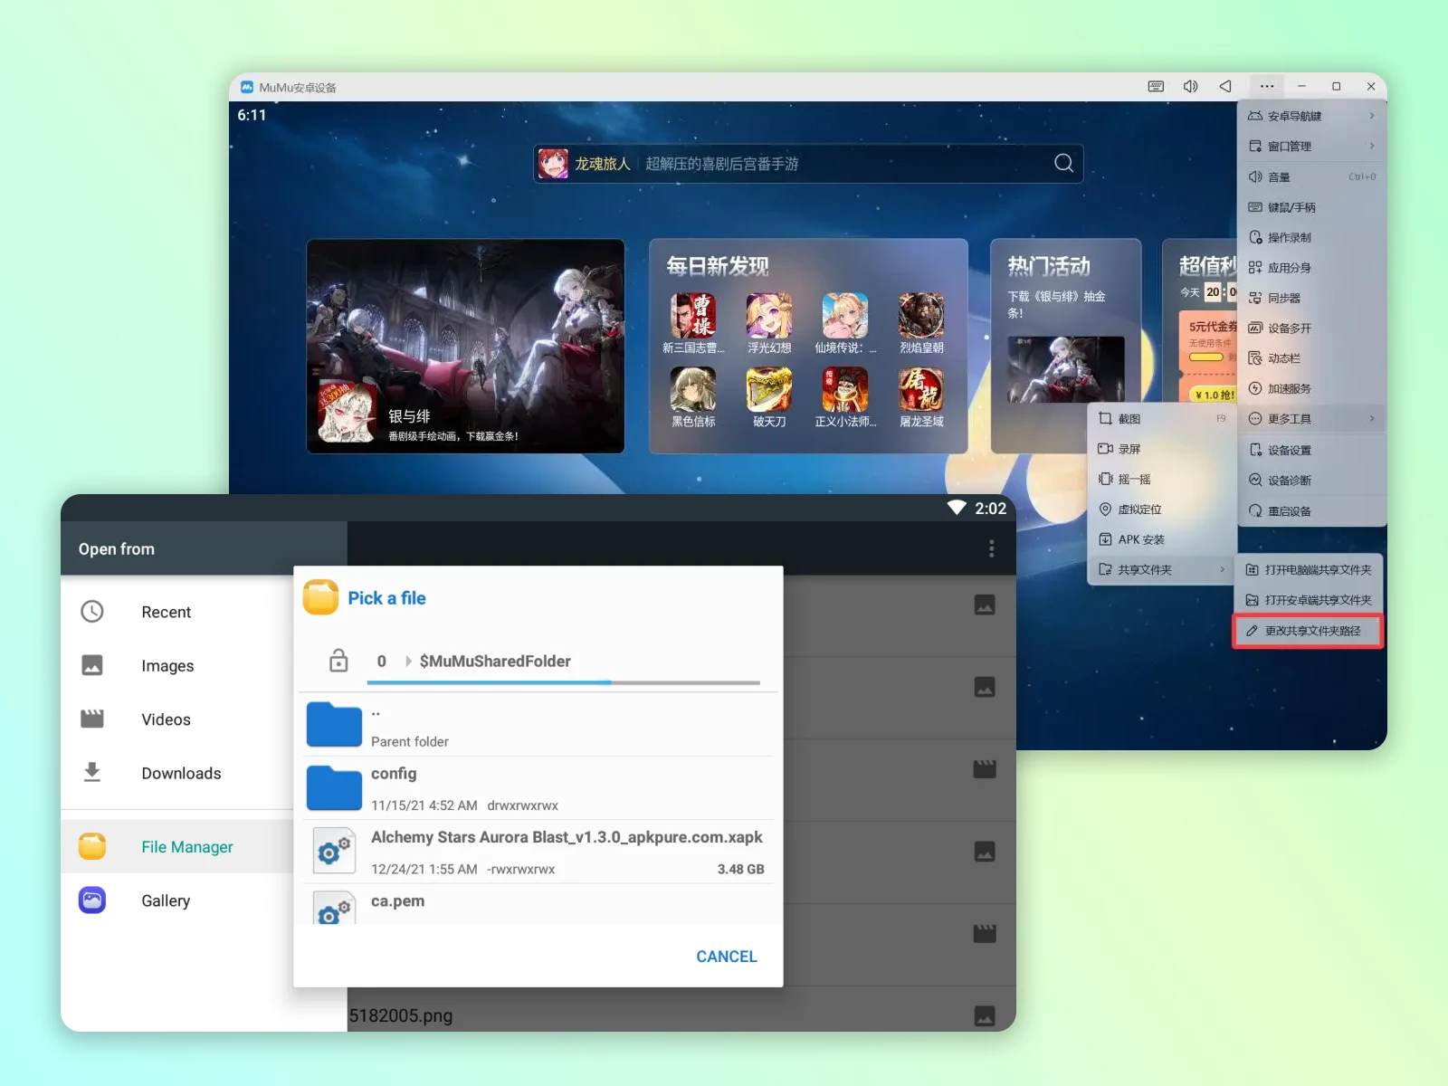
Task: Select Alchemy Stars Aurora Blast xapk file
Action: click(538, 852)
